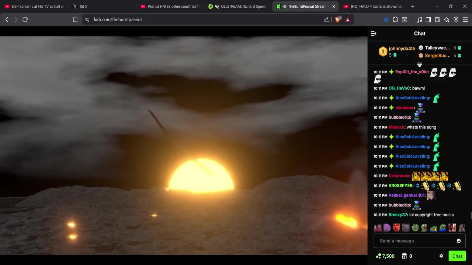Click the Brave Shields lion icon
Image resolution: width=472 pixels, height=265 pixels.
tap(338, 20)
